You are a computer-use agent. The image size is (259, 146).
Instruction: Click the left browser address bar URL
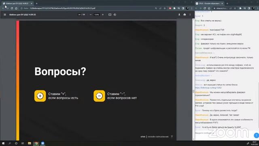pos(63,8)
